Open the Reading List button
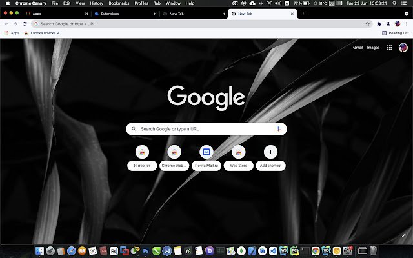The width and height of the screenshot is (413, 258). coord(395,33)
